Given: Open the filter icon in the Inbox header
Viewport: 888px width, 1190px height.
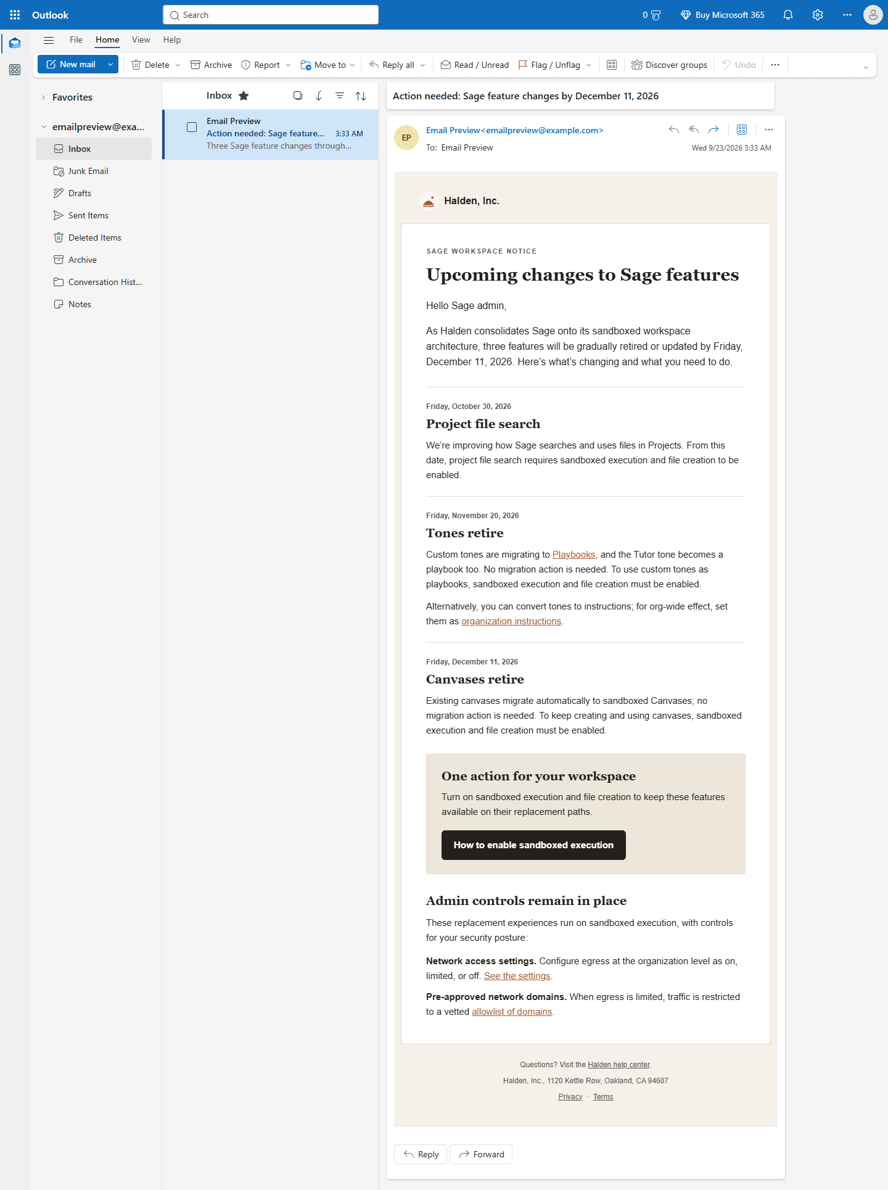Looking at the screenshot, I should (340, 96).
